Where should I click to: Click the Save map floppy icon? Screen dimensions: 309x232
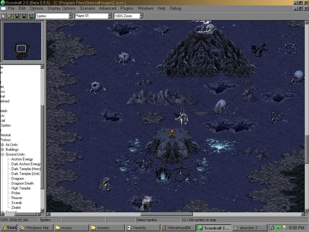tap(17, 16)
